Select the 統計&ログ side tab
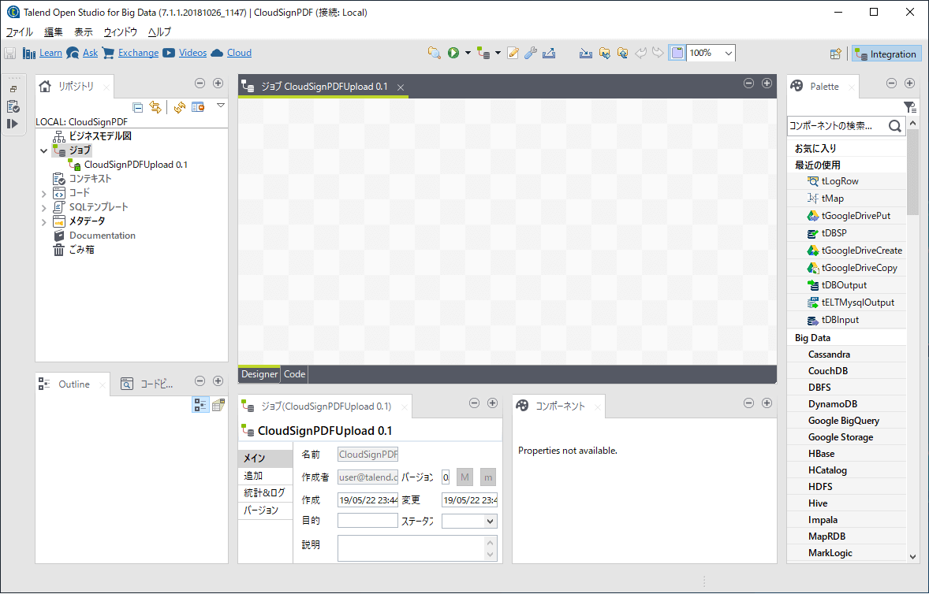929x594 pixels. click(x=266, y=493)
